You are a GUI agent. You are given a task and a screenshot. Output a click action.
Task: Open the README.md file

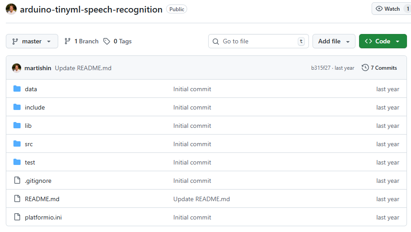(x=42, y=199)
